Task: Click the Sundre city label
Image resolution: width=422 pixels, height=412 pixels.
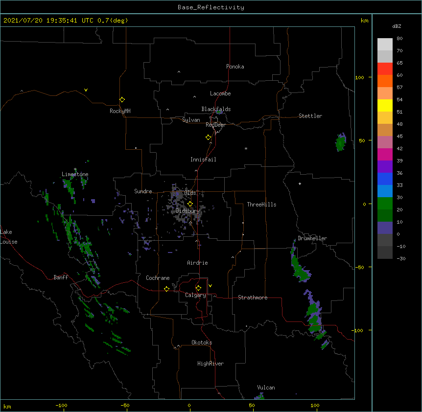Action: click(x=143, y=191)
